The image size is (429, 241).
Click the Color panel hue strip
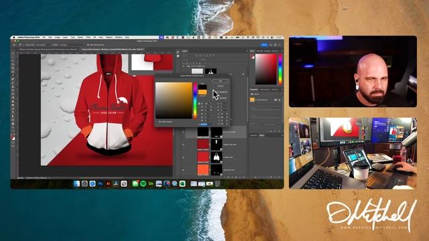pyautogui.click(x=280, y=70)
